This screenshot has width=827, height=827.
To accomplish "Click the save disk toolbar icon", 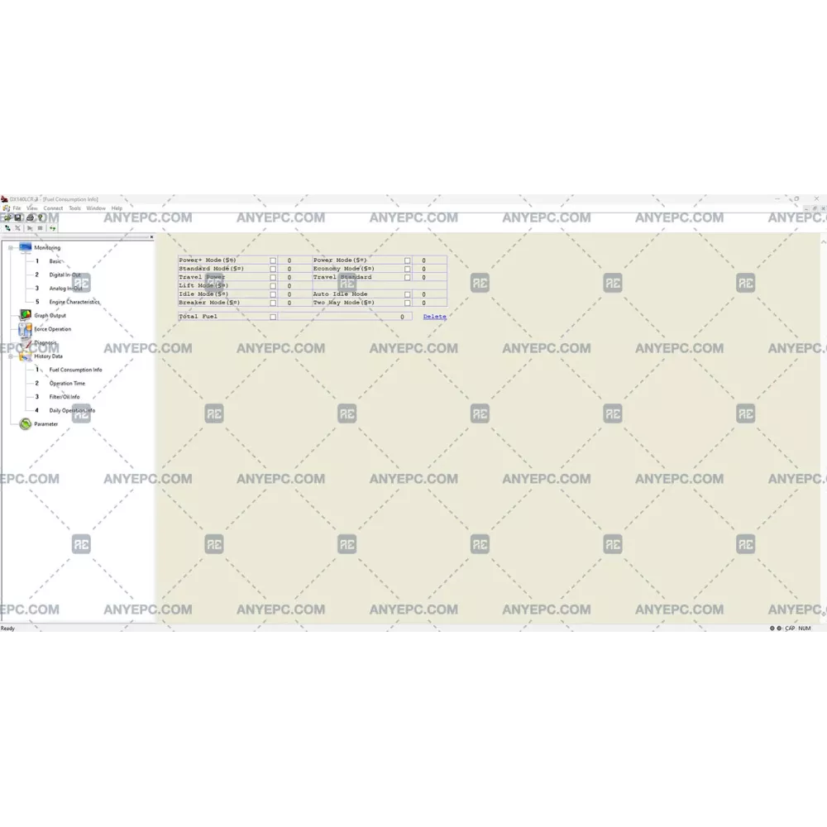I will pos(17,218).
